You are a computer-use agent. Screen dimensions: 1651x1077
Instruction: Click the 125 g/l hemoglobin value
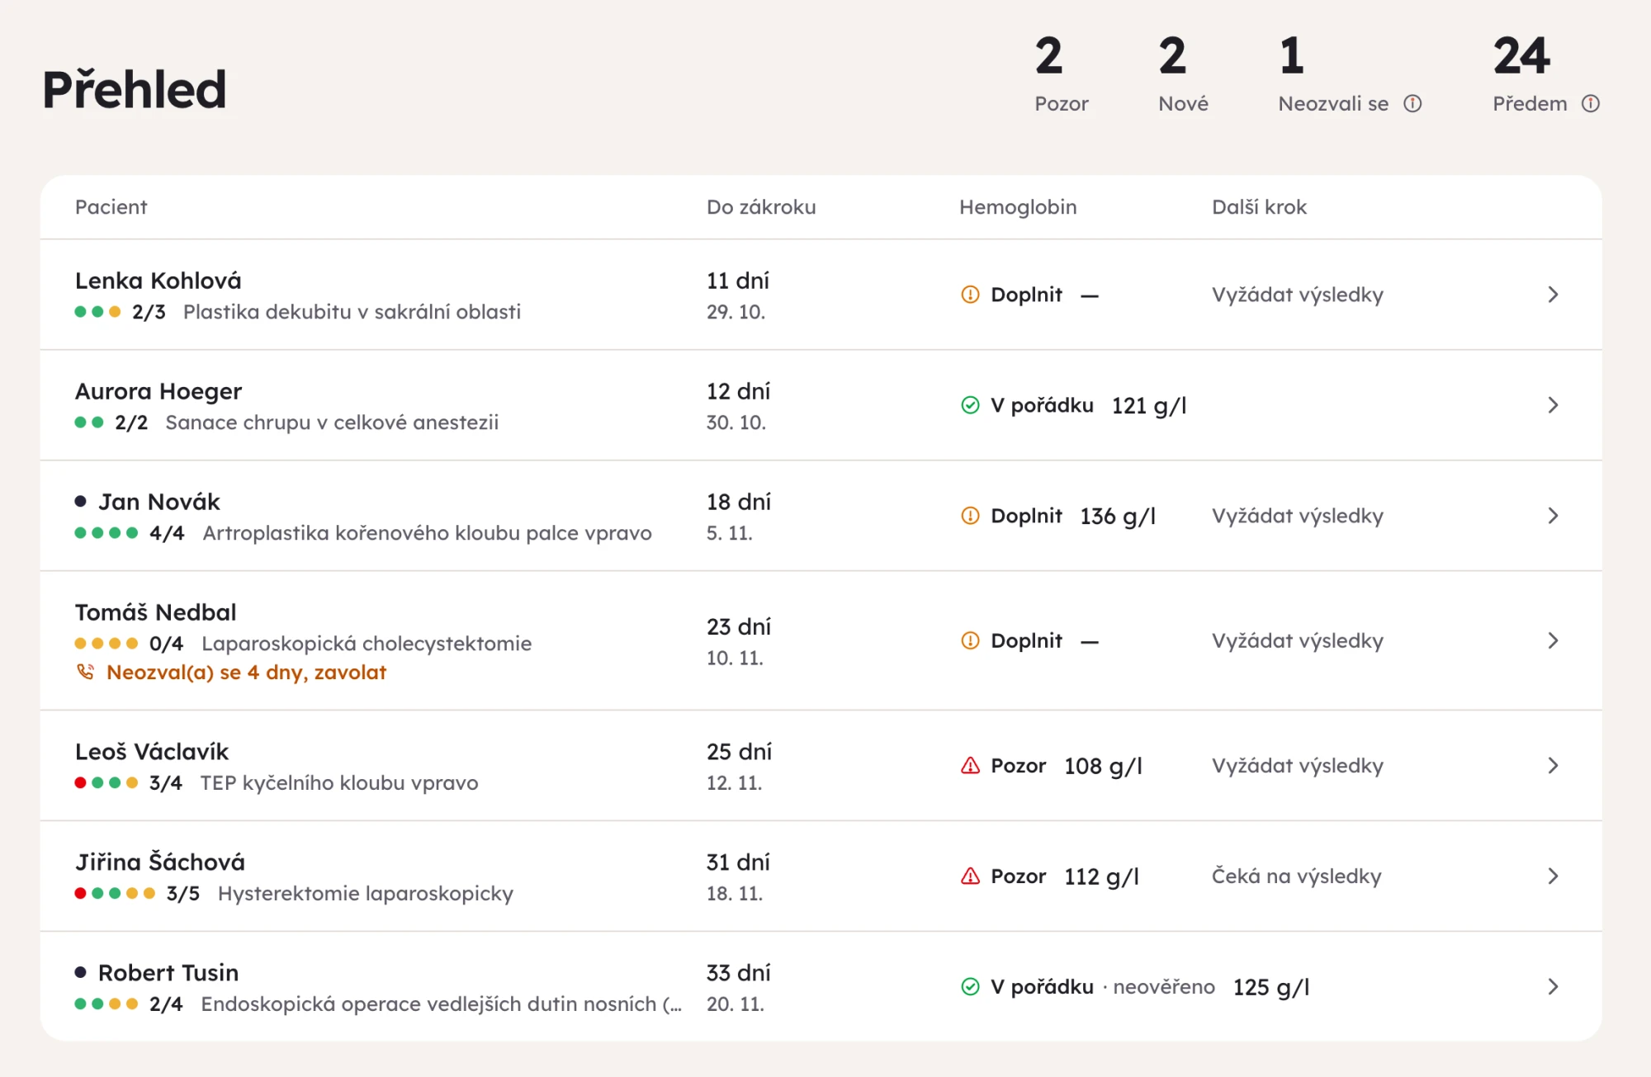click(x=1271, y=987)
